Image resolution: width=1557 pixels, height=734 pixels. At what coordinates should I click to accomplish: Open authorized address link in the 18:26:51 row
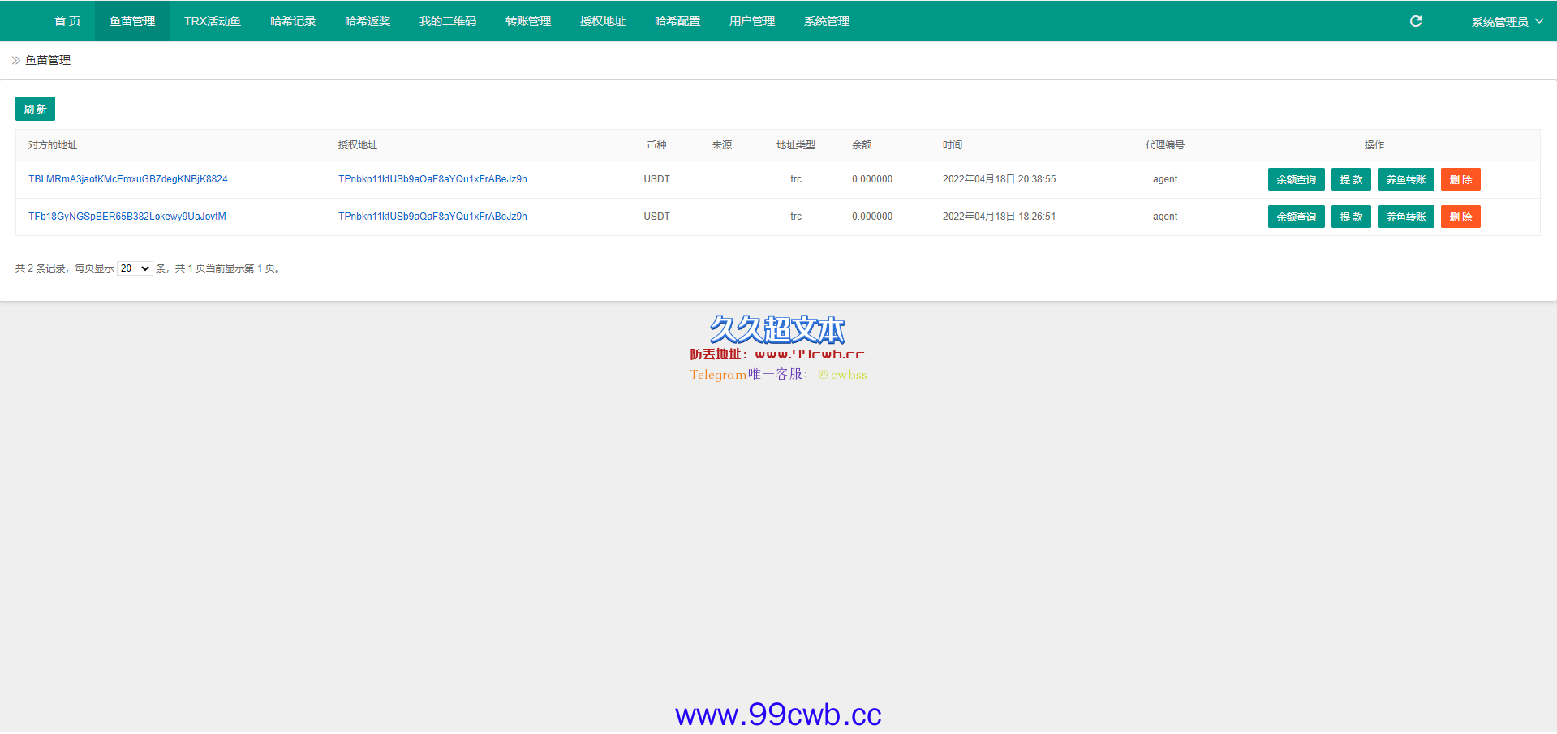pyautogui.click(x=432, y=217)
